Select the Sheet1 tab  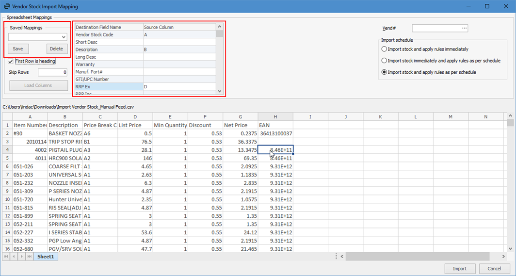tap(46, 256)
